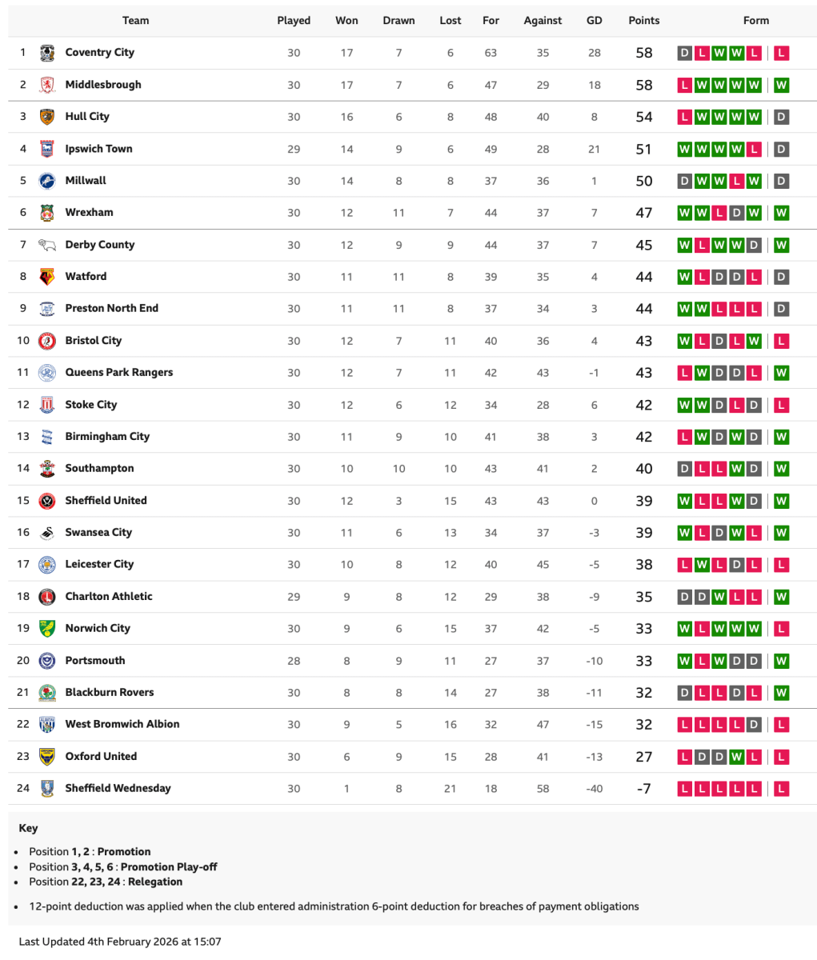Click the Hull City crest icon

47,117
